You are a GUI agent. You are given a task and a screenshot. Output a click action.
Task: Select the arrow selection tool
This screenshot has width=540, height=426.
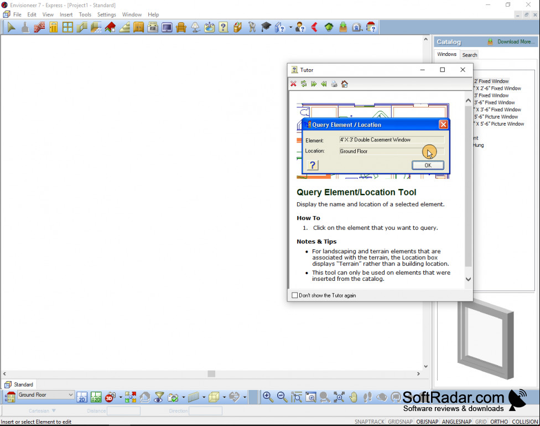(x=11, y=27)
